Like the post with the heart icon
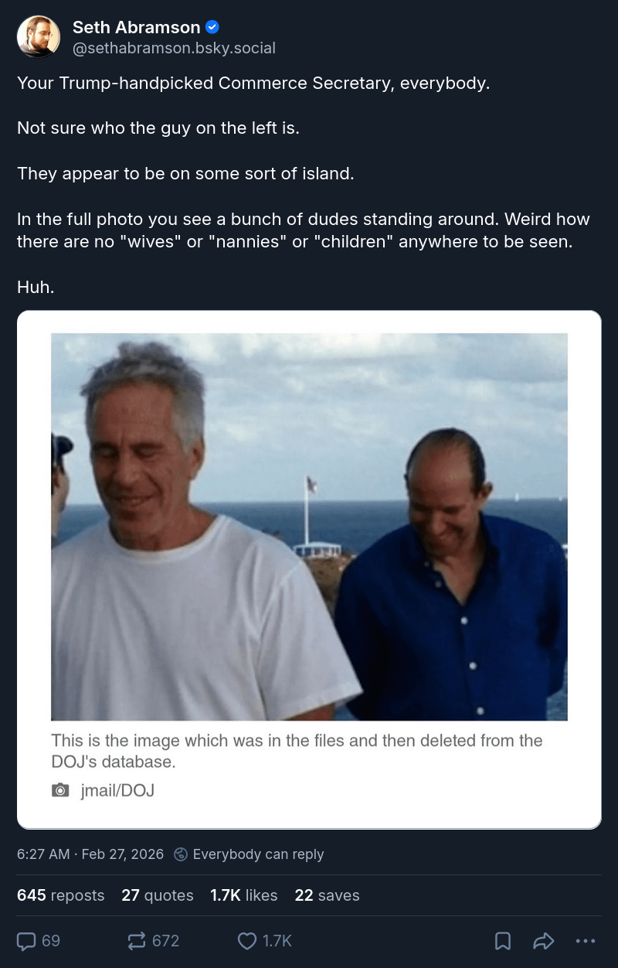 246,941
